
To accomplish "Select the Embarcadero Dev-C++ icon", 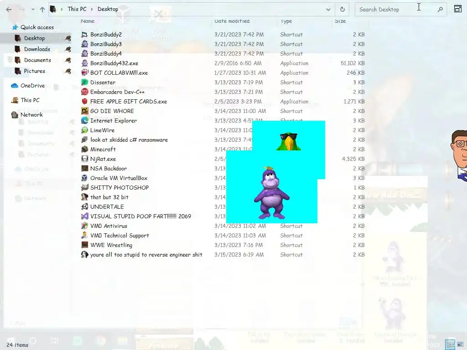I will tap(84, 92).
